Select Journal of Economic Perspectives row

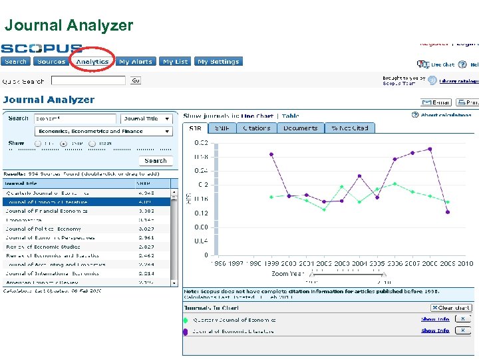[x=86, y=237]
